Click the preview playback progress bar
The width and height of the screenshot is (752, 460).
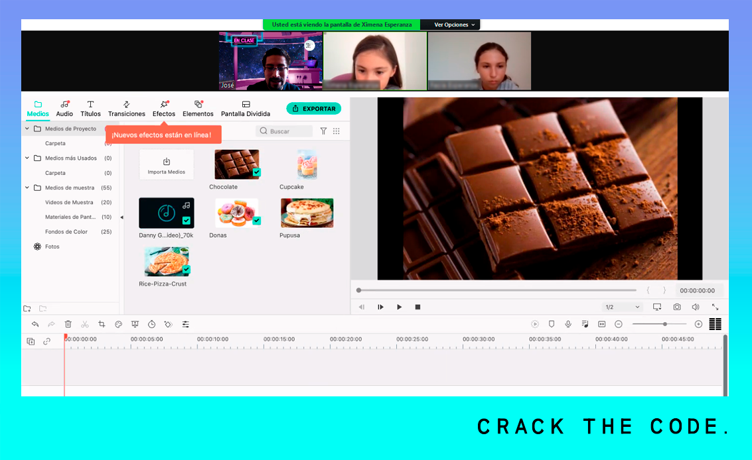pos(497,290)
